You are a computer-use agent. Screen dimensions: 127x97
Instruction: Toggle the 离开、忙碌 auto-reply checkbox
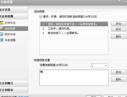pyautogui.click(x=41, y=16)
